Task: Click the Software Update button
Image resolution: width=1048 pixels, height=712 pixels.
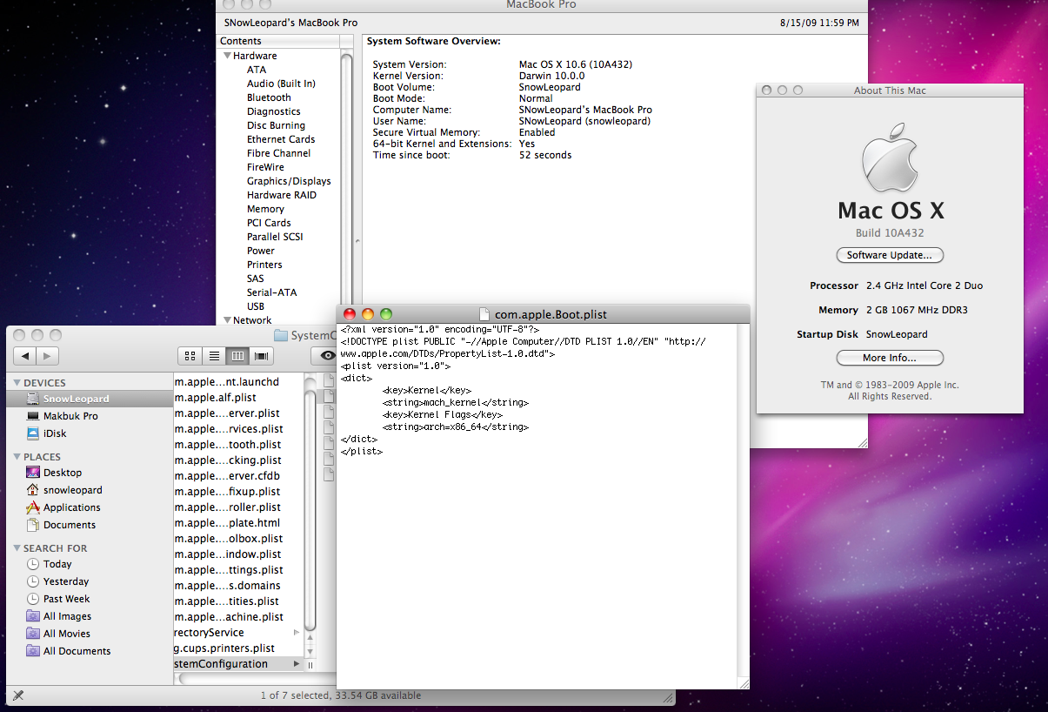Action: point(889,255)
